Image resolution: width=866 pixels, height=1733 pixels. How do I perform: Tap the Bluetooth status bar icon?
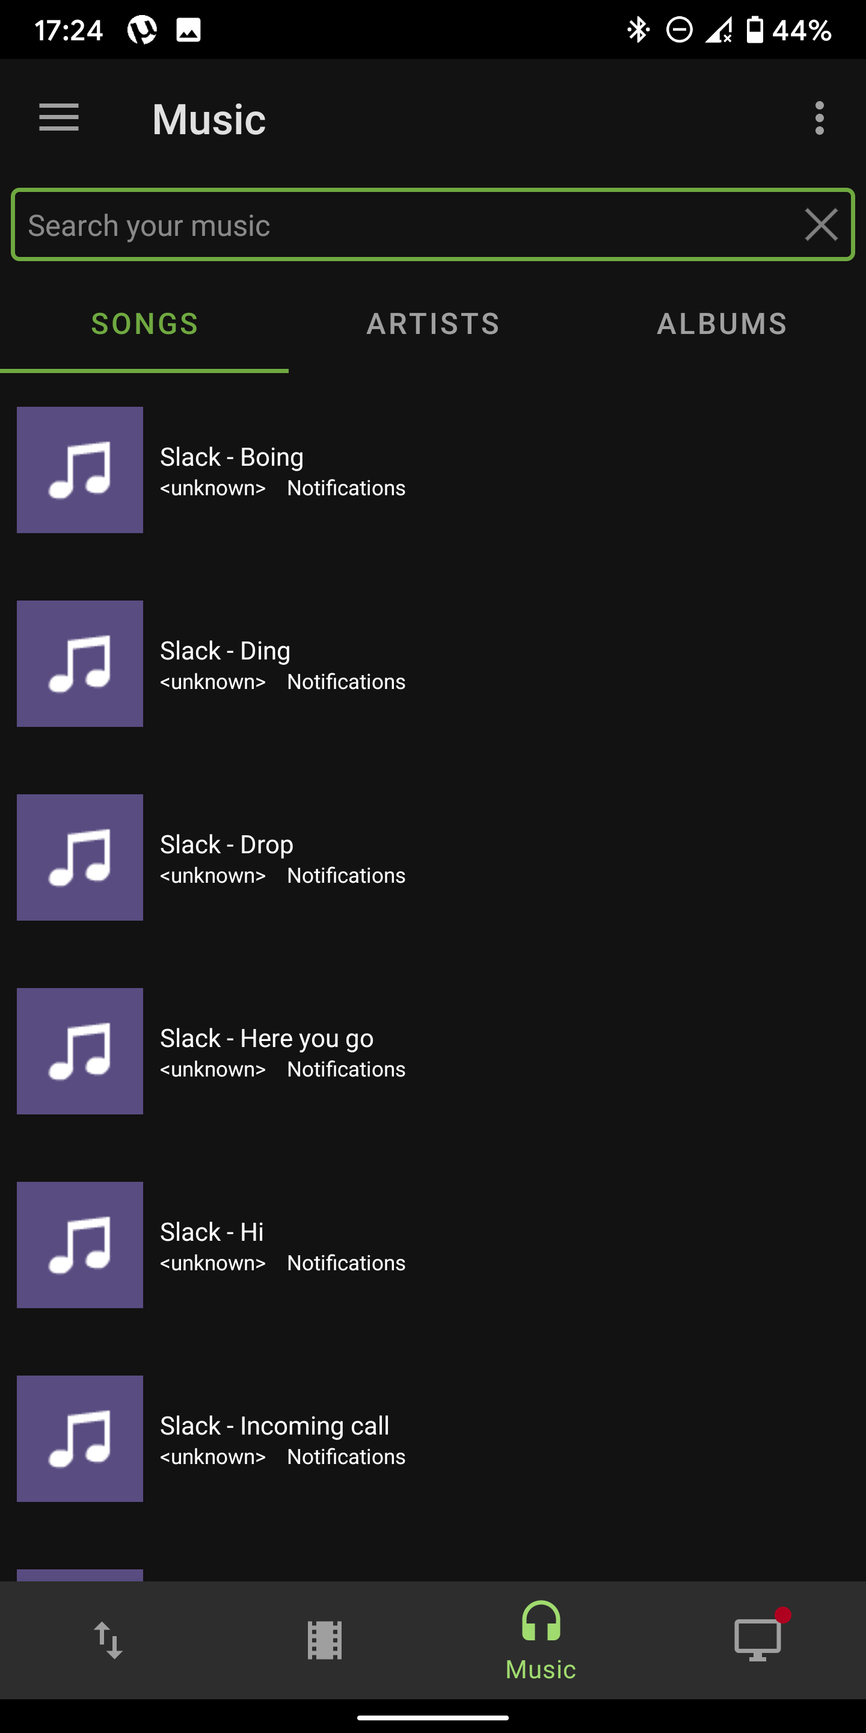(x=638, y=29)
